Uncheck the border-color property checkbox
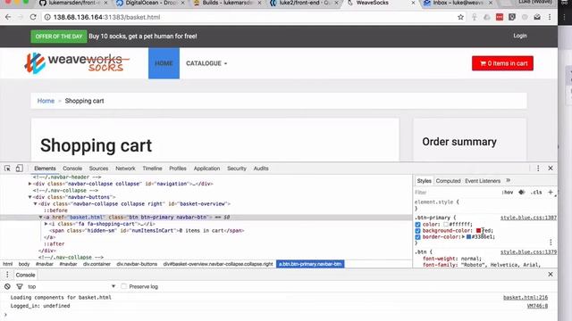Screen dimensions: 572x321 coord(417,237)
